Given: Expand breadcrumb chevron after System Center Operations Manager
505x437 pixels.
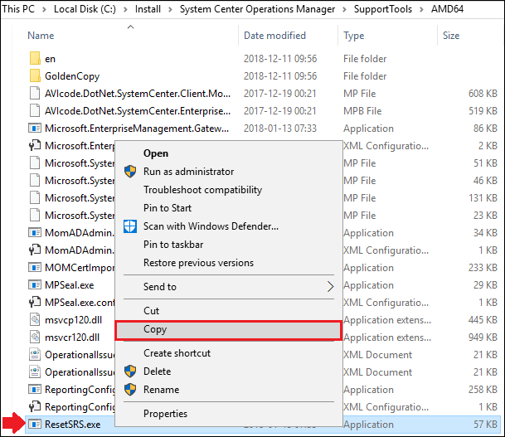Looking at the screenshot, I should pyautogui.click(x=345, y=9).
